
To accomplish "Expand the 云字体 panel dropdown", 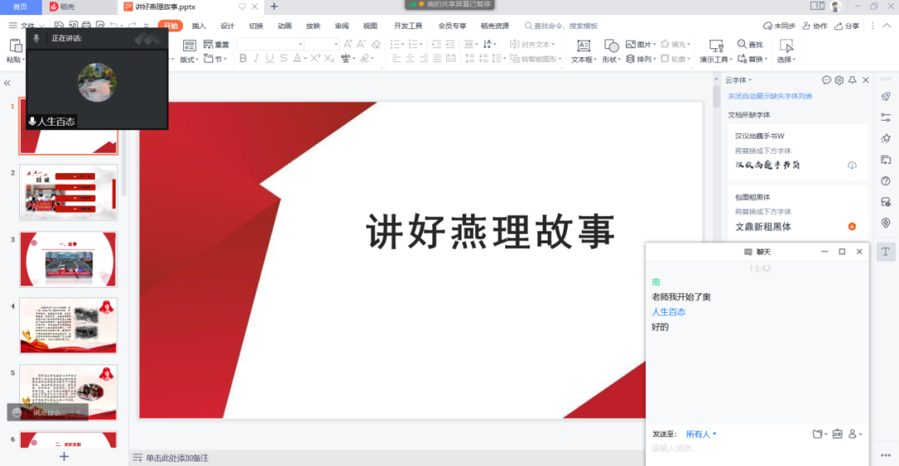I will point(738,80).
